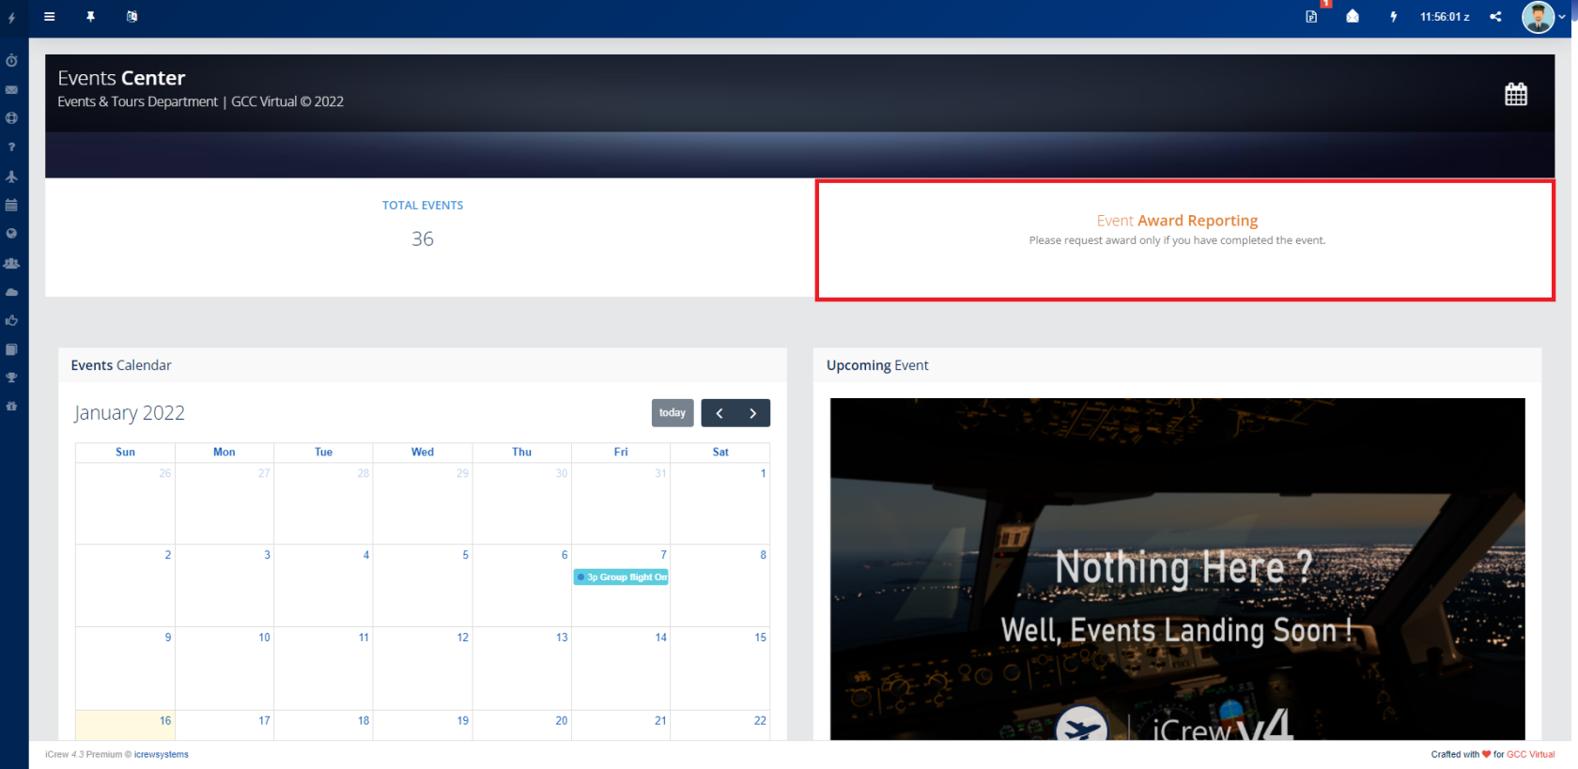1578x769 pixels.
Task: Click the lifebuoy support icon in sidebar
Action: 11,118
